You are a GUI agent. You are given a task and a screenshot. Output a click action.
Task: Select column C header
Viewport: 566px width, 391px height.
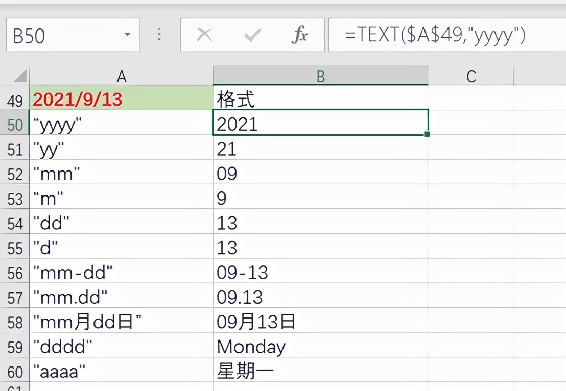[x=471, y=76]
